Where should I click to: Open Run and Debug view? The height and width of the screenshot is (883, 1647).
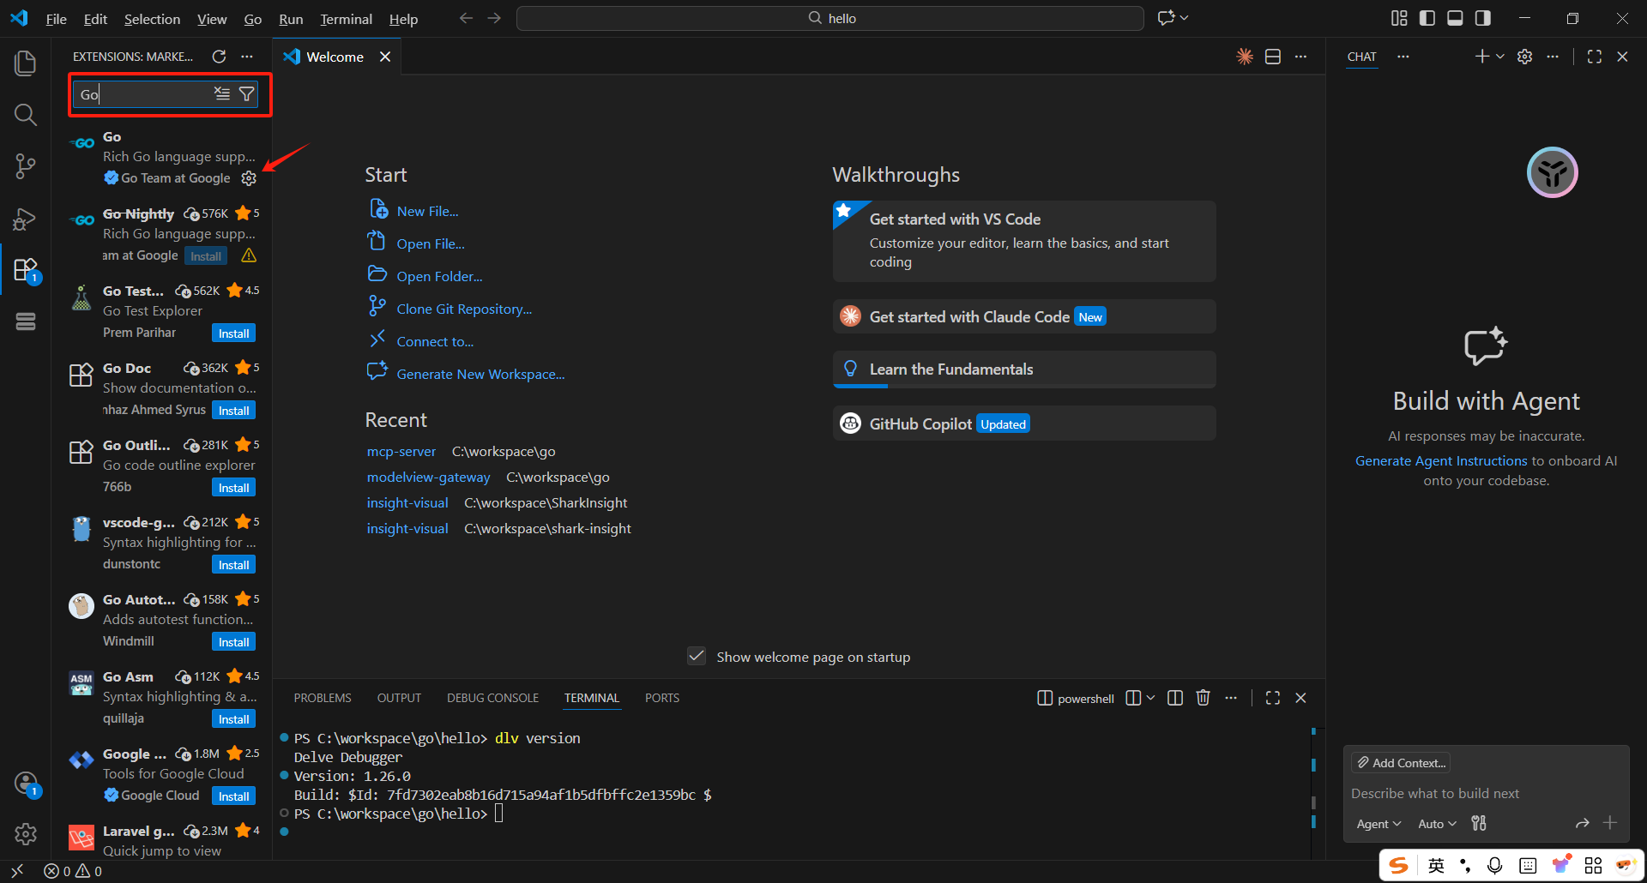[x=26, y=219]
